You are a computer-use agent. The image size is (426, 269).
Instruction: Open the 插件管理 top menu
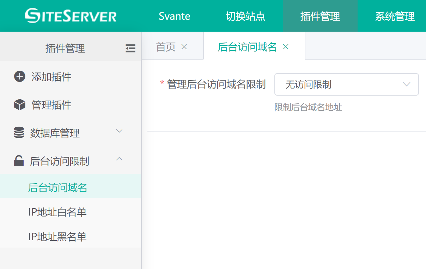pos(320,16)
